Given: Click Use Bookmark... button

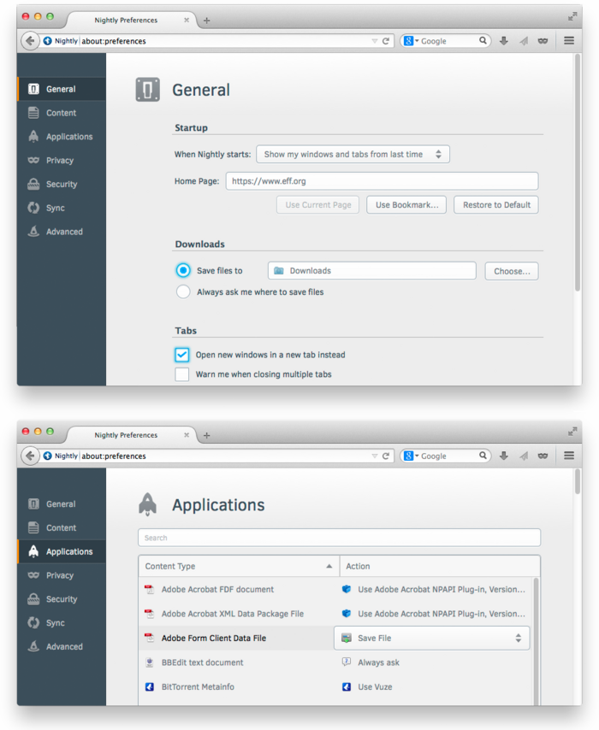Looking at the screenshot, I should (406, 205).
